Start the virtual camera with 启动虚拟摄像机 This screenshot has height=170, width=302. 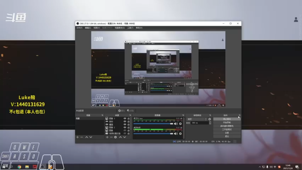227,126
